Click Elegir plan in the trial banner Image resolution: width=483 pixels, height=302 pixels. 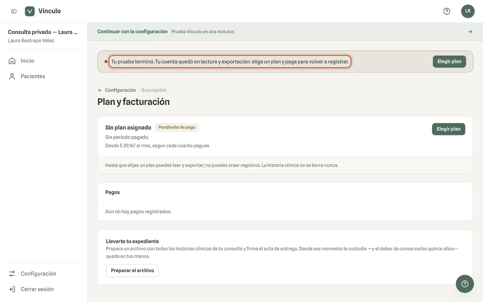point(449,62)
